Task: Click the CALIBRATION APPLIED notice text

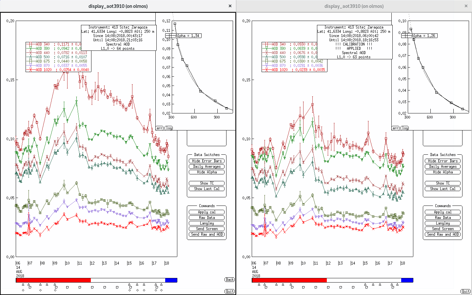Action: click(354, 46)
